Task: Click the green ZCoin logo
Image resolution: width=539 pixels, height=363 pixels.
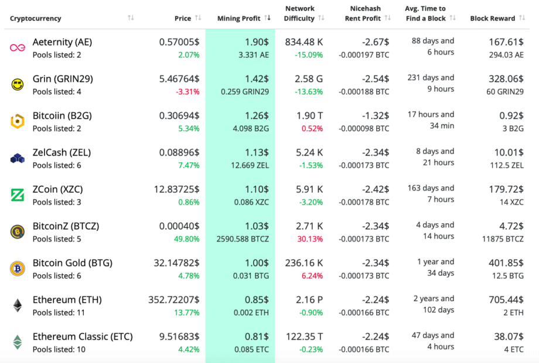Action: tap(18, 195)
